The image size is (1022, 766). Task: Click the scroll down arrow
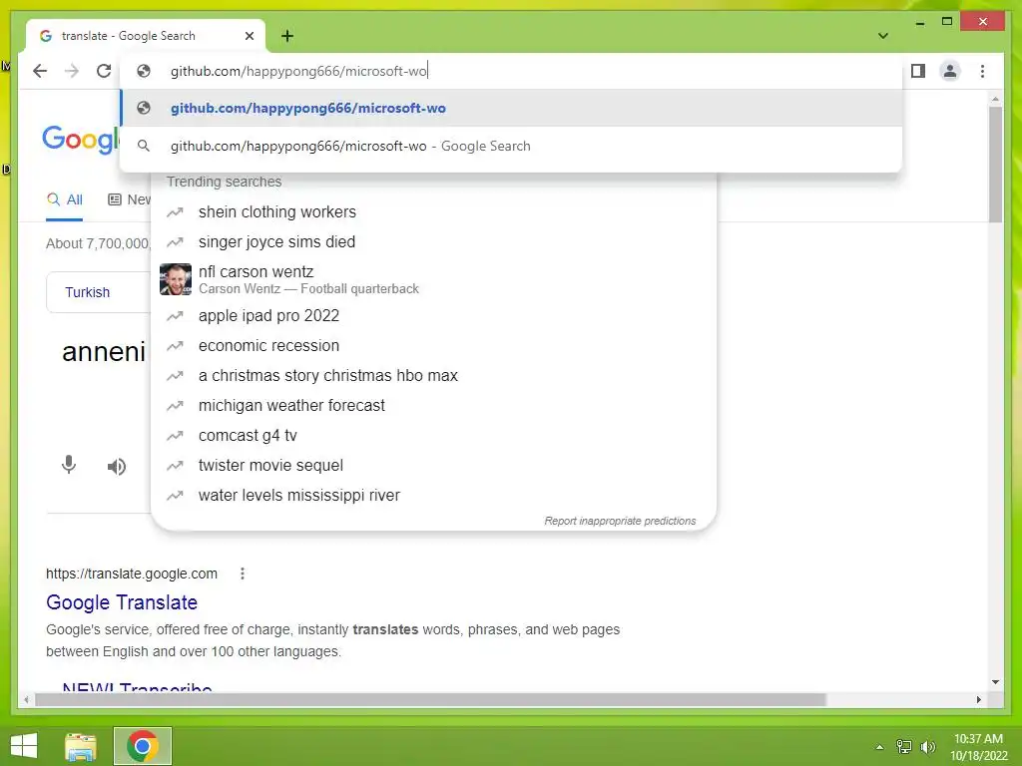(x=995, y=682)
